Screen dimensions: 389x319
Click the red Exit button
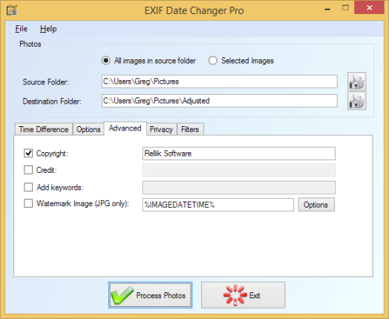243,295
